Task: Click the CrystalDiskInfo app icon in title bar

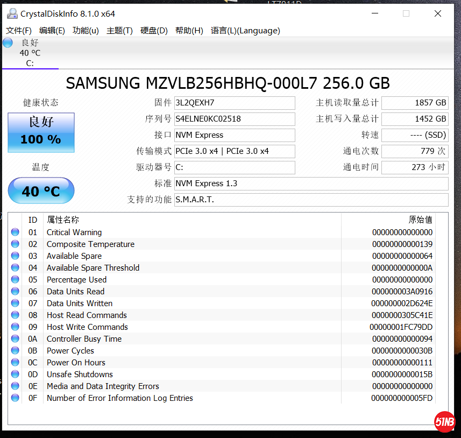Action: [11, 13]
